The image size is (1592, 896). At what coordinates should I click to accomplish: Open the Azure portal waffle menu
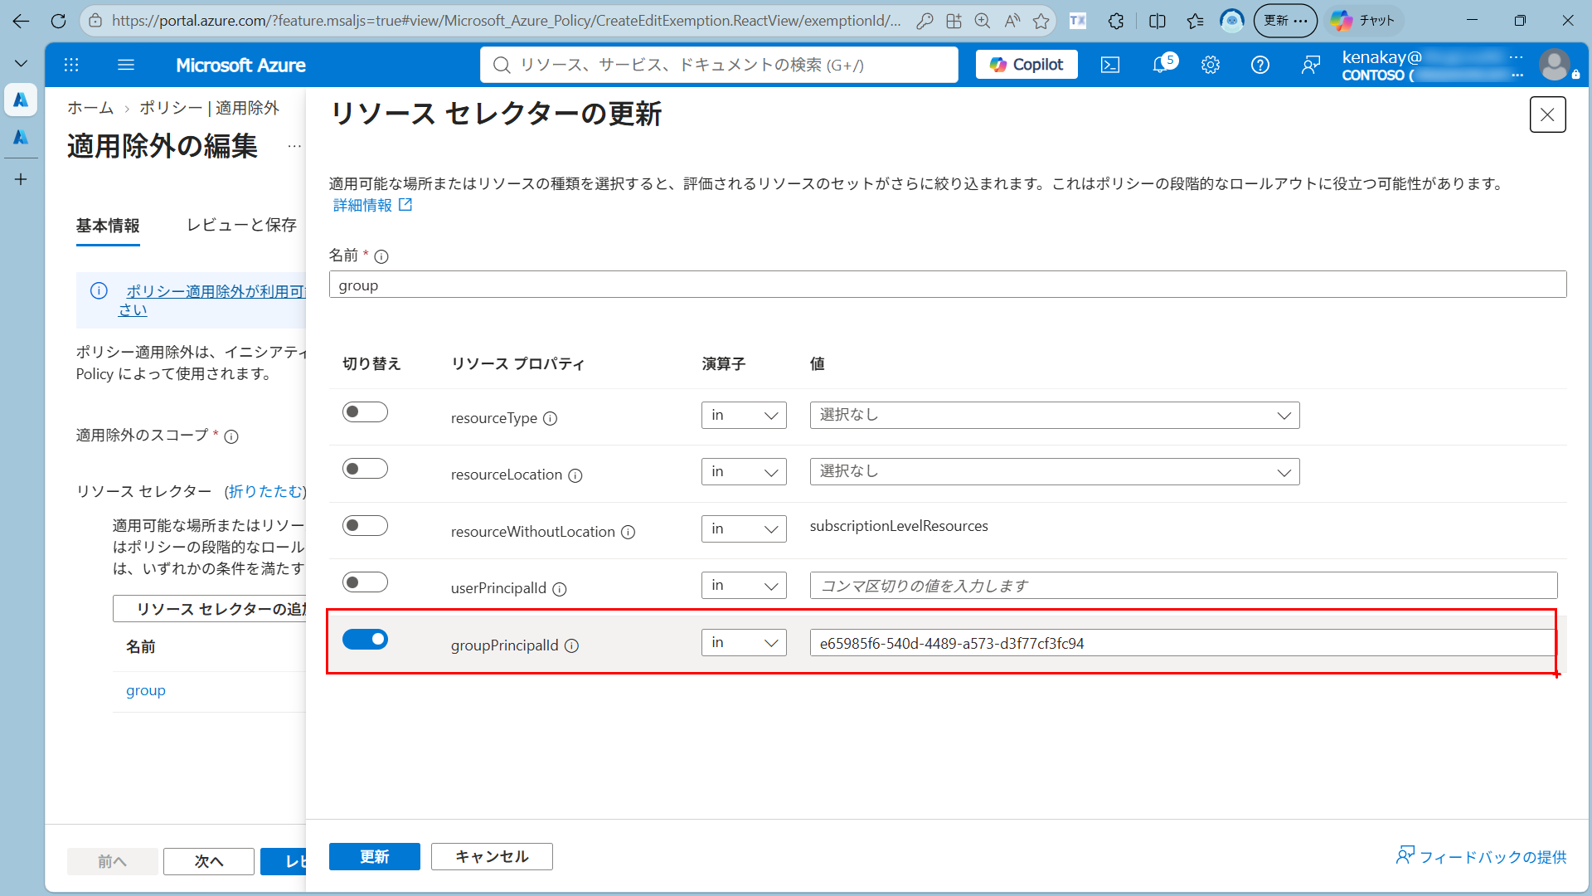71,65
